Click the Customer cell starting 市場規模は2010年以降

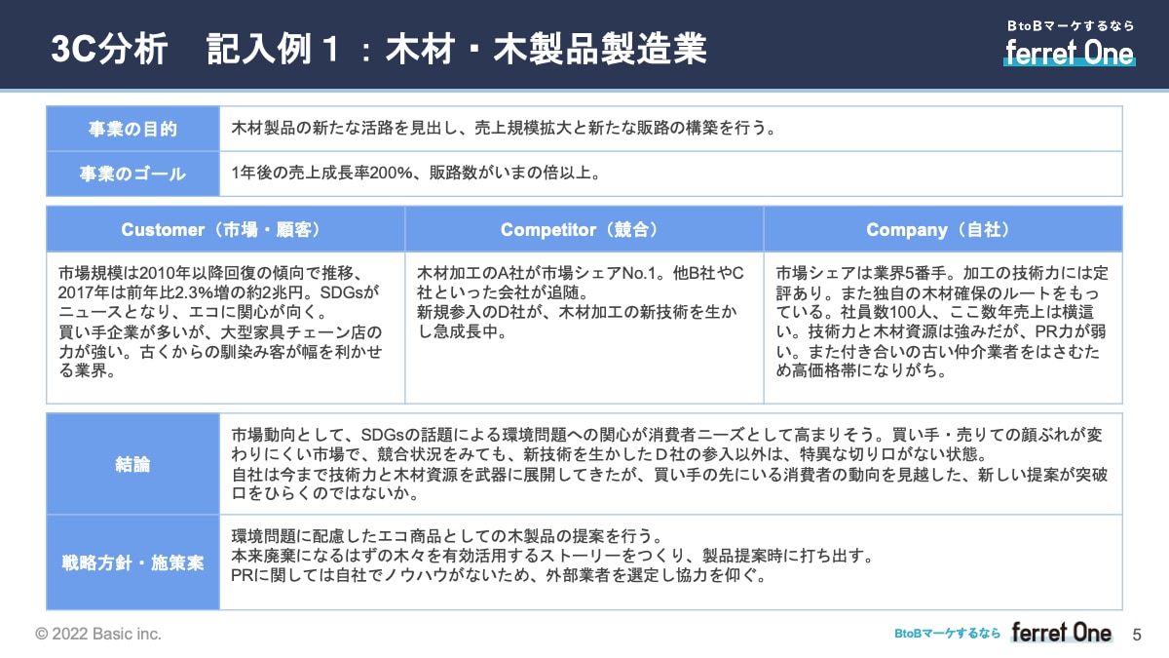tap(226, 328)
